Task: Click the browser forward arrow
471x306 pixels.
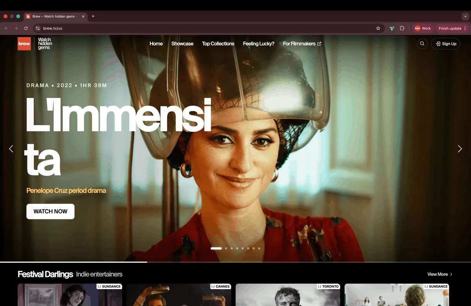Action: click(16, 28)
